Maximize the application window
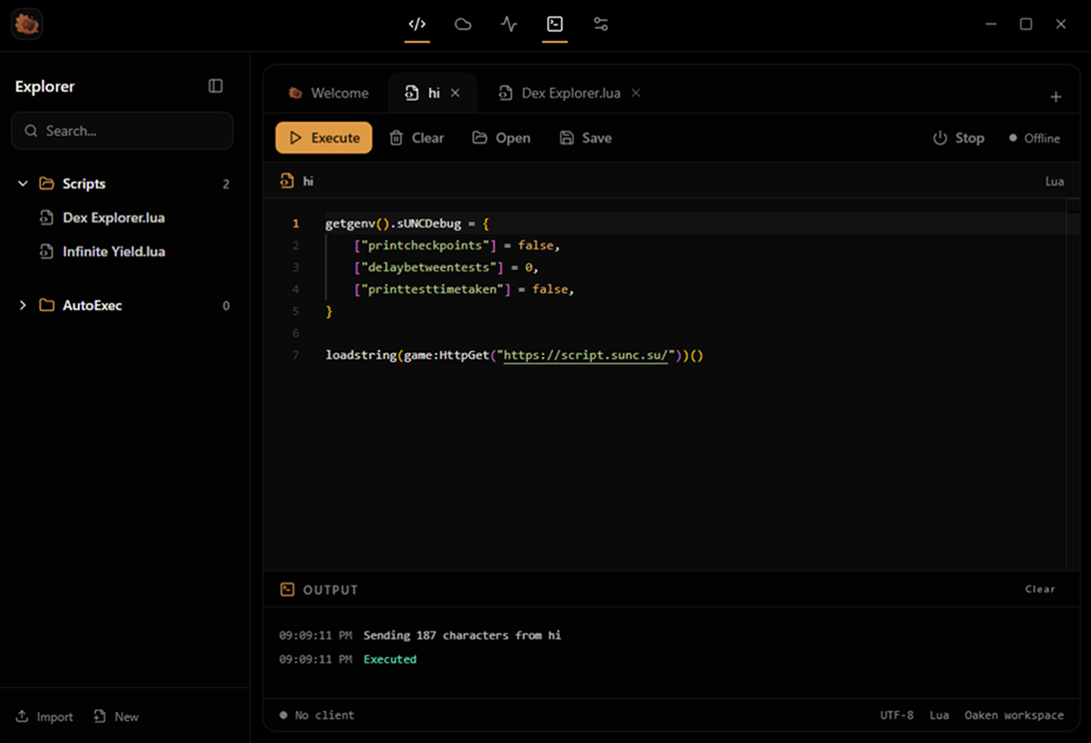Image resolution: width=1091 pixels, height=743 pixels. tap(1025, 24)
